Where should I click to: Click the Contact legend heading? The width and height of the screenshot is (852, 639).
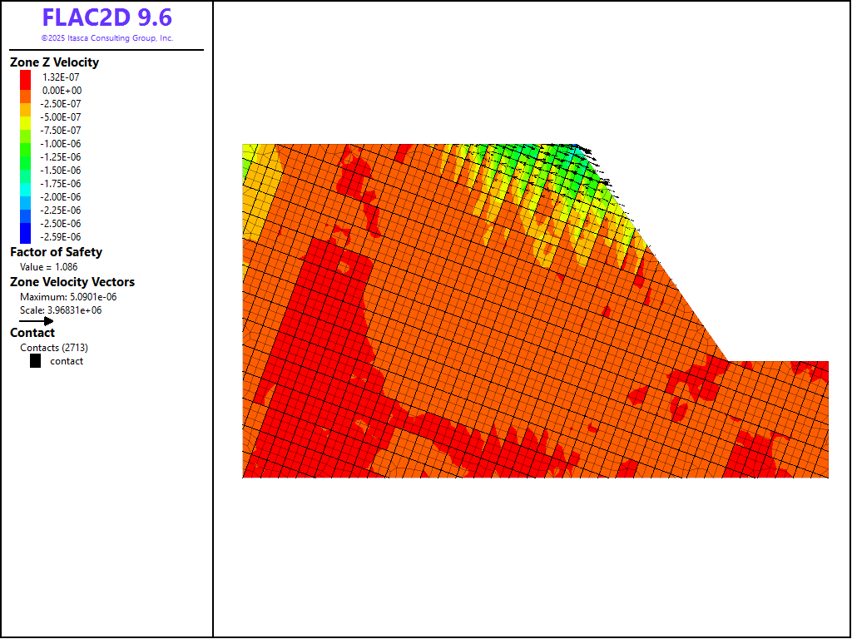[32, 333]
